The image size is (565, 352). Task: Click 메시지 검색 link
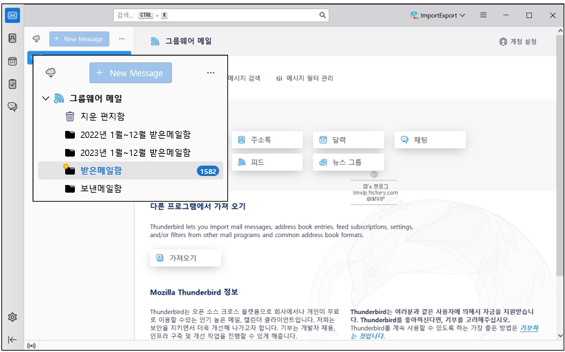coord(244,78)
